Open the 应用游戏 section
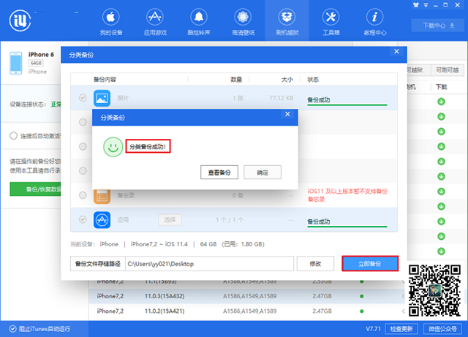This screenshot has width=468, height=337. coord(155,22)
